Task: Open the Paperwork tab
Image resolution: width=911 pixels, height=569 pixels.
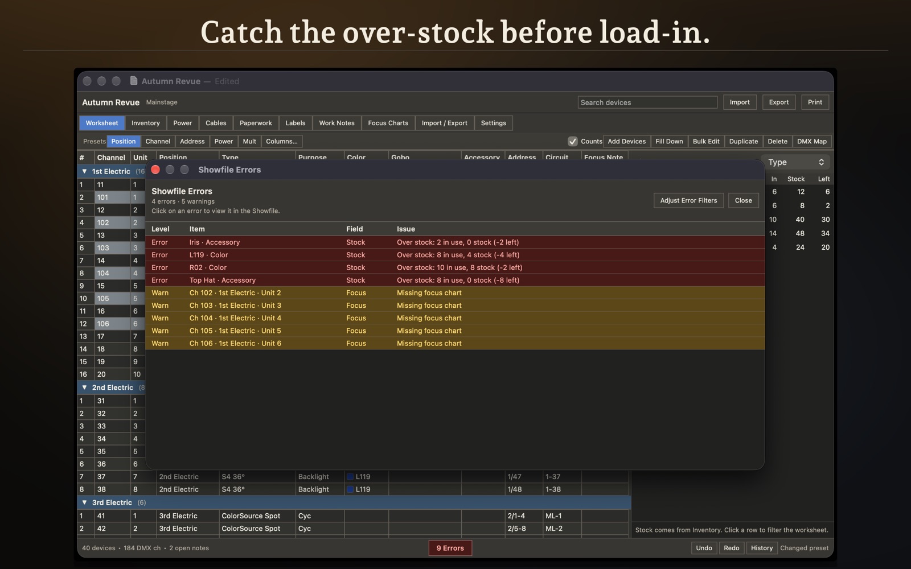Action: 256,123
